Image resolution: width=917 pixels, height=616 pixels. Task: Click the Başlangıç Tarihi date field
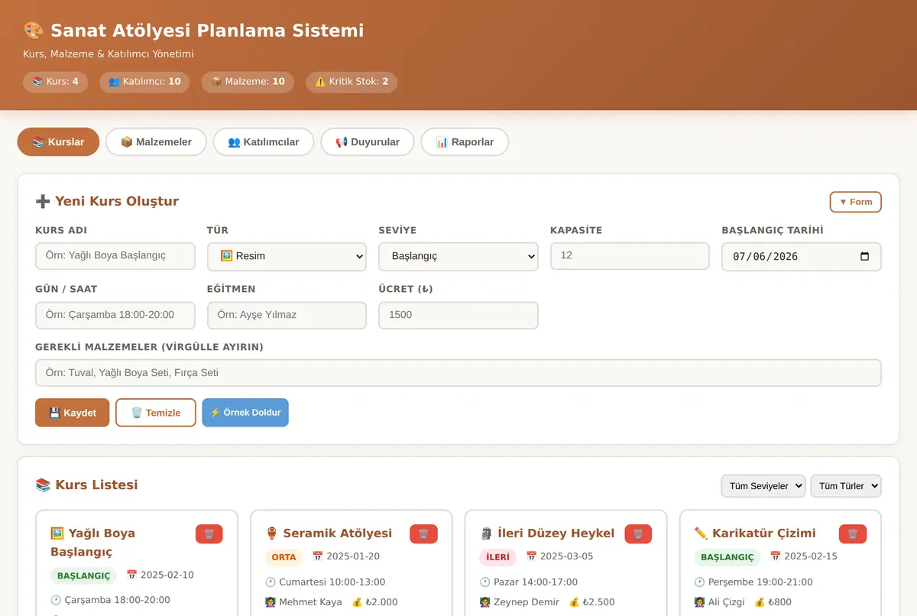point(802,257)
